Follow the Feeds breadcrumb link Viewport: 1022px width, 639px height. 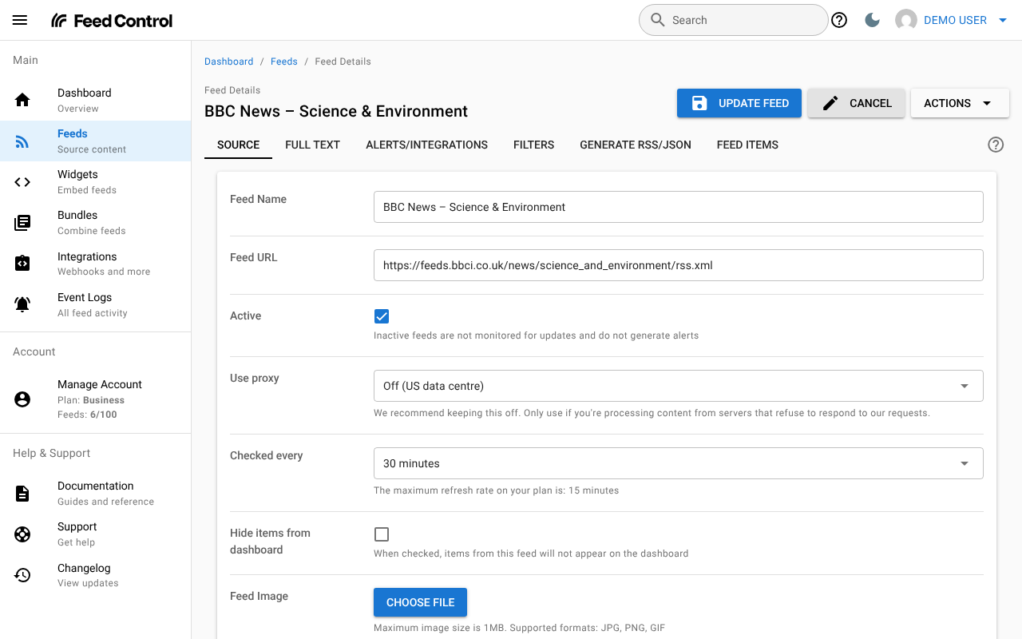284,62
